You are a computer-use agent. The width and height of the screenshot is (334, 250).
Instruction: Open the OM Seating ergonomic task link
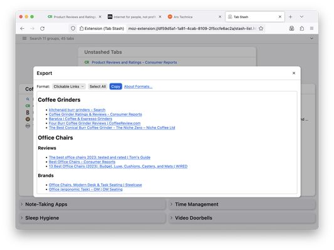coord(86,189)
